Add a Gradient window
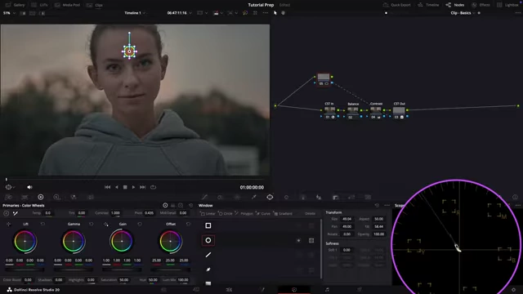 tap(284, 214)
